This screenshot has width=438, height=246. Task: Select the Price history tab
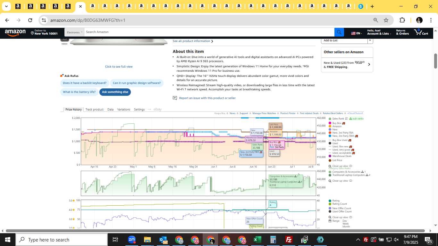pyautogui.click(x=73, y=110)
